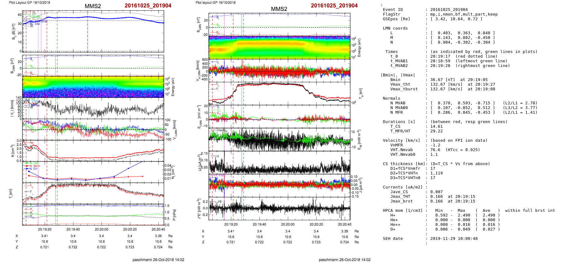Click the "Velocity [km/s]" heading
563x262 pixels.
[x=402, y=141]
